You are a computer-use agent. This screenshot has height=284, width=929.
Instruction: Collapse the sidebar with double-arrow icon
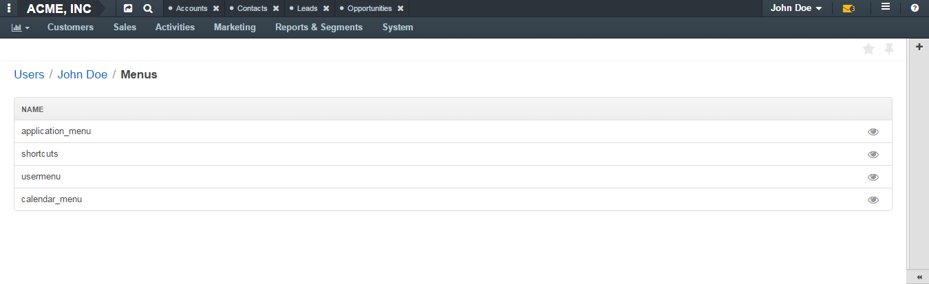click(919, 277)
